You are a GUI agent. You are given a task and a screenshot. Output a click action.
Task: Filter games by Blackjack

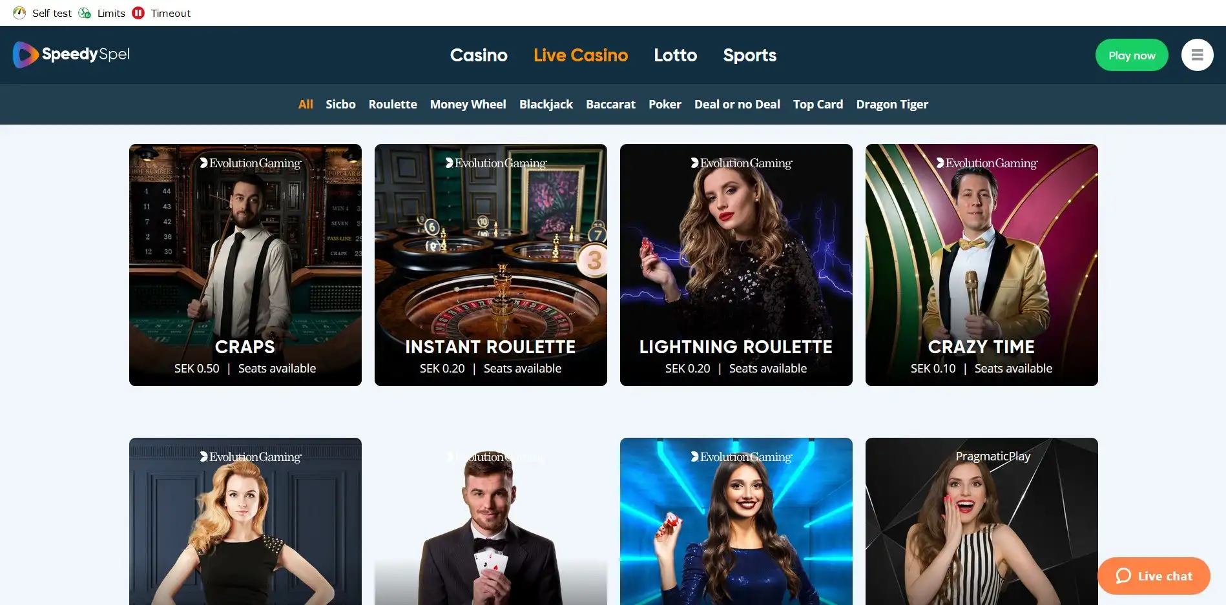click(546, 104)
